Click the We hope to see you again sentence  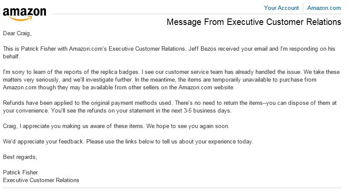(x=188, y=126)
